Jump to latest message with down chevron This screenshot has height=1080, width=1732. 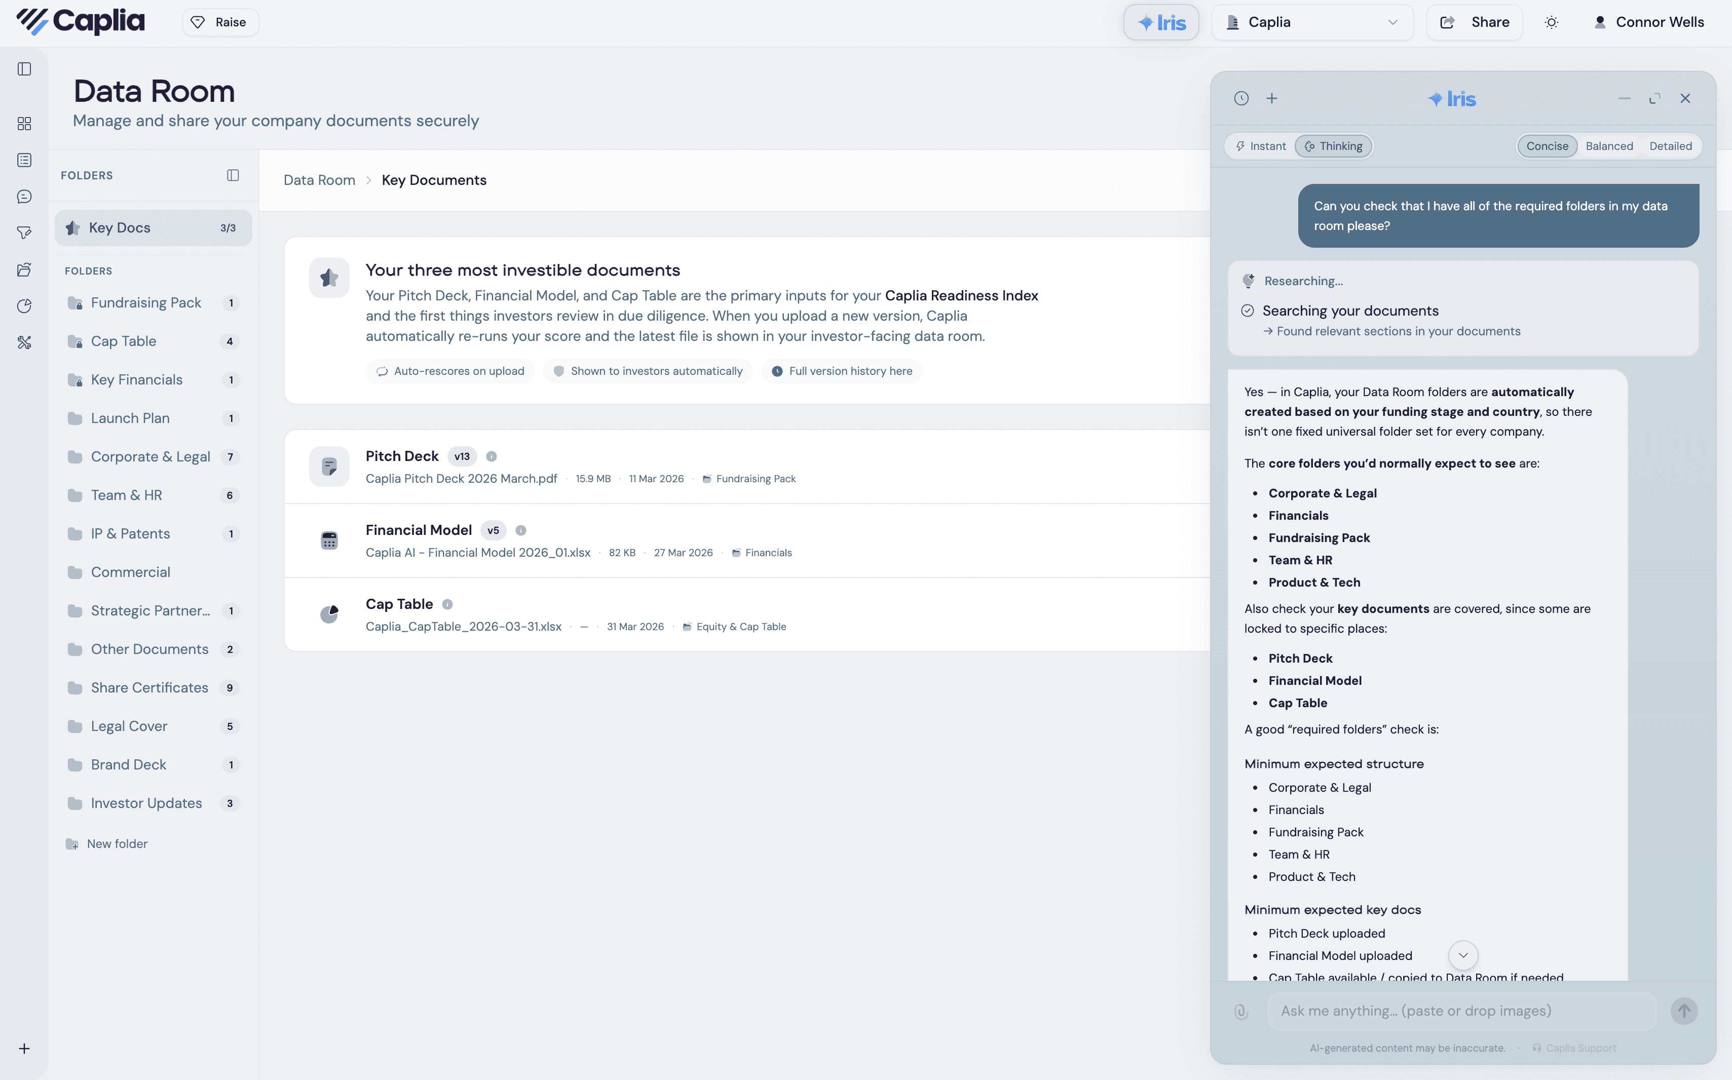(1462, 956)
